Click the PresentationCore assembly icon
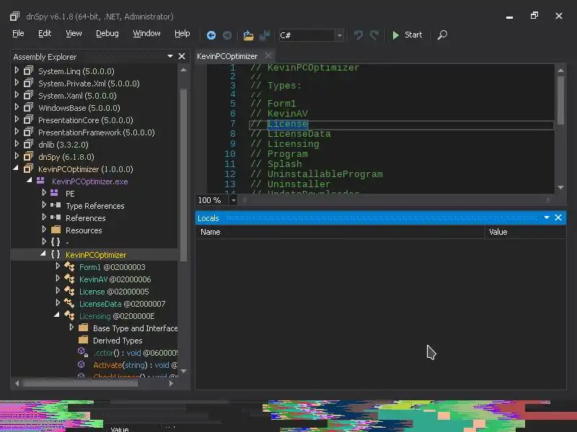Screen dimensions: 577x432 tap(28, 120)
